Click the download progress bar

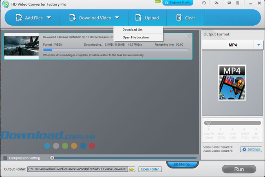click(x=116, y=50)
